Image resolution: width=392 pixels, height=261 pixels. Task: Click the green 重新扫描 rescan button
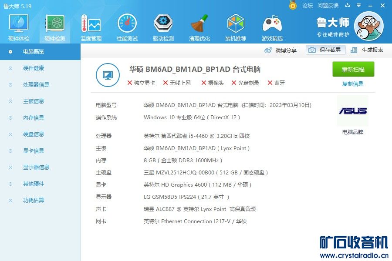[x=353, y=69]
